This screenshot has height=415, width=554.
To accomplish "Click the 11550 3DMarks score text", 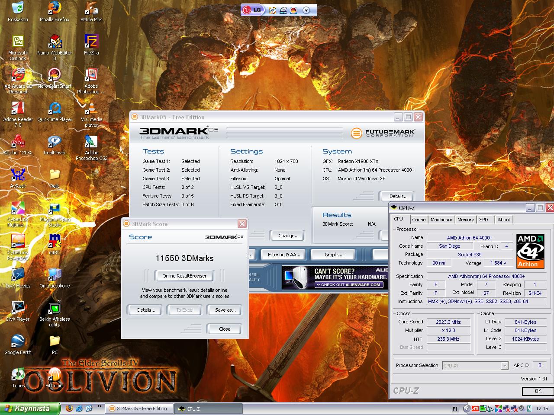I will click(x=184, y=258).
